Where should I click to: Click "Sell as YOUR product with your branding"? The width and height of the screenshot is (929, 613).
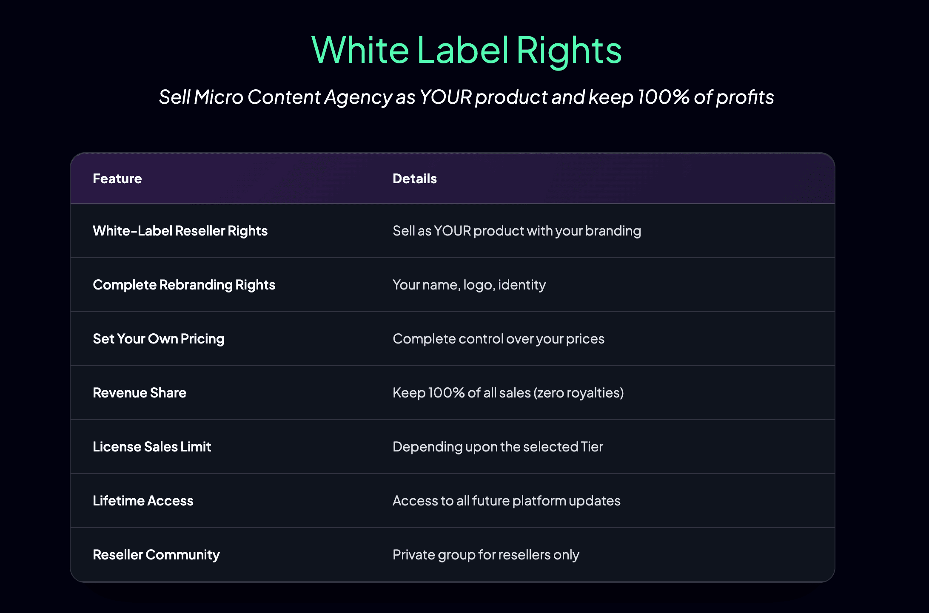(516, 231)
